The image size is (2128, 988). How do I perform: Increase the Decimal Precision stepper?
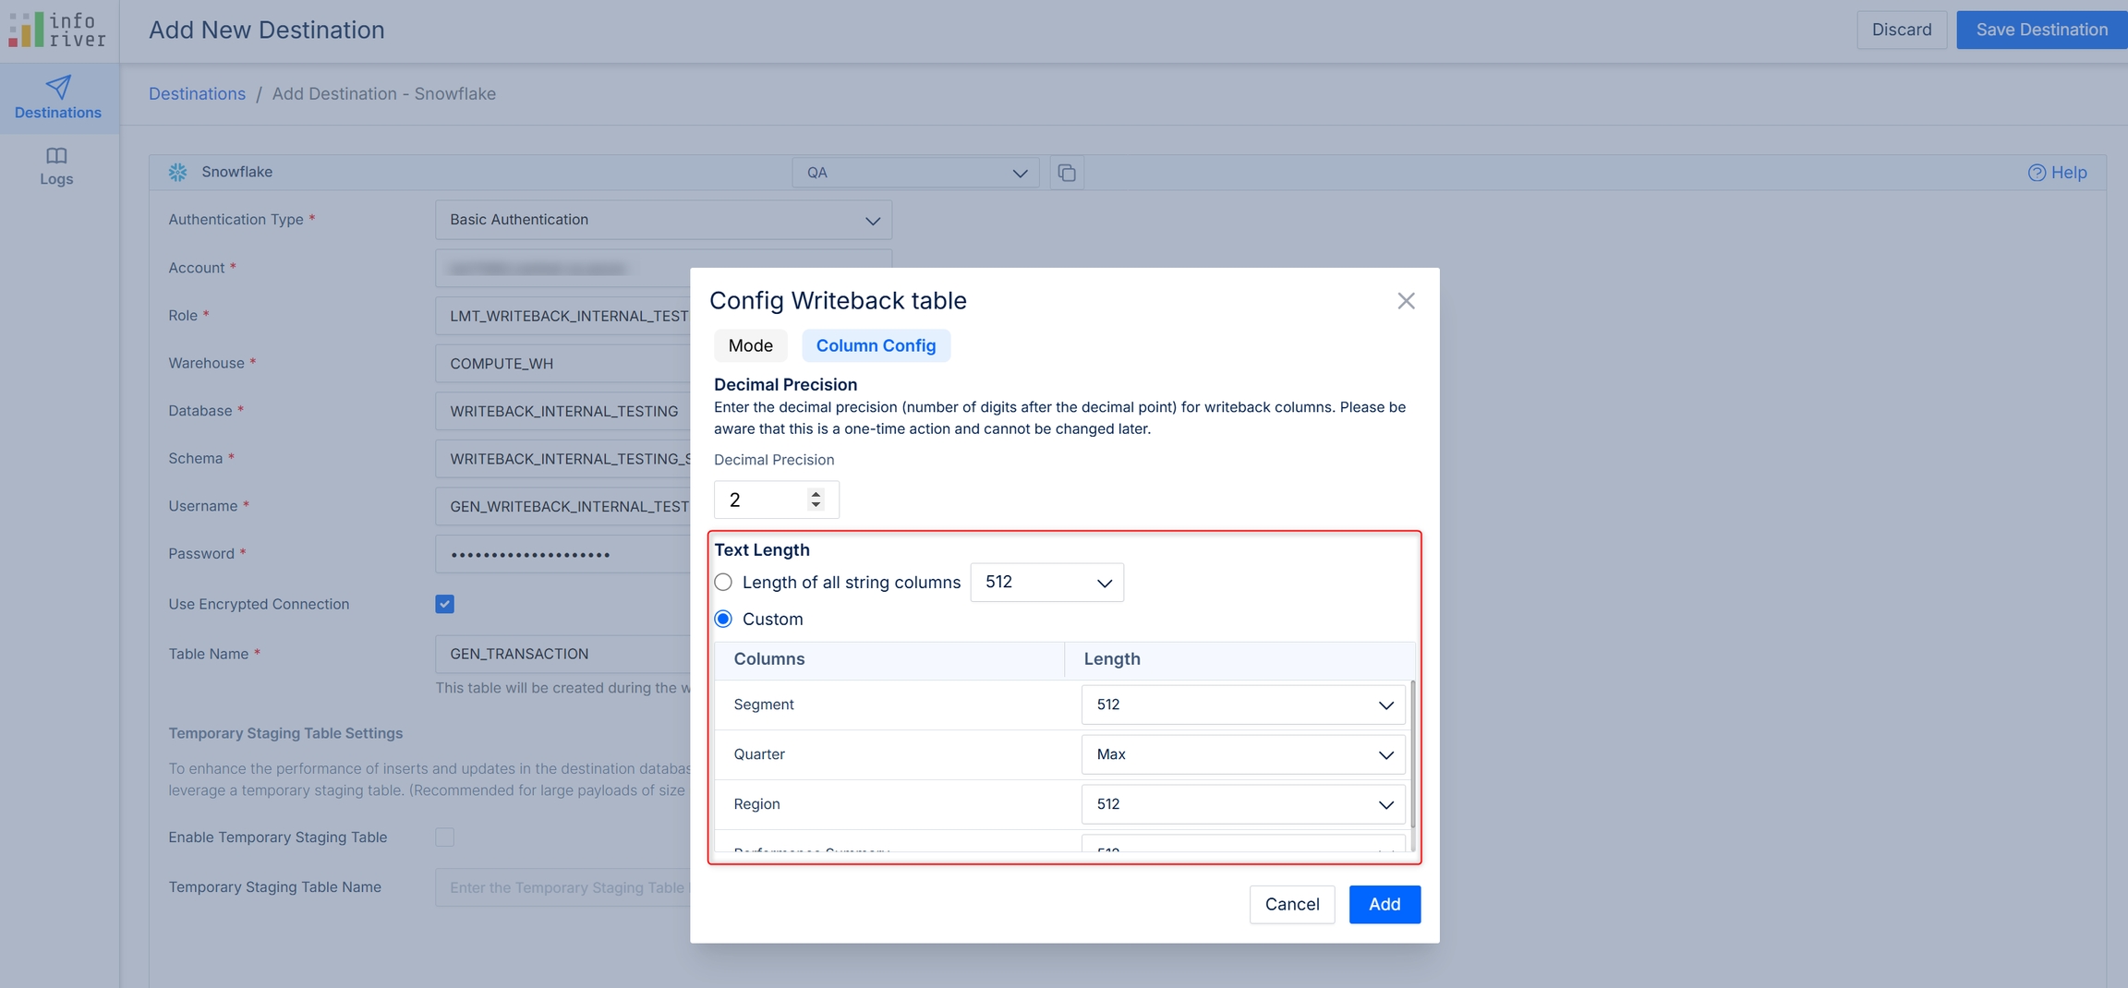pyautogui.click(x=816, y=494)
